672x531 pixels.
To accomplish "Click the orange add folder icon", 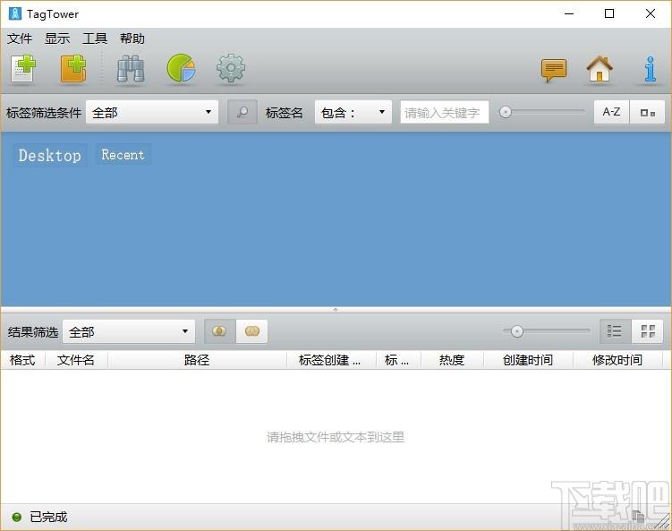I will click(73, 69).
